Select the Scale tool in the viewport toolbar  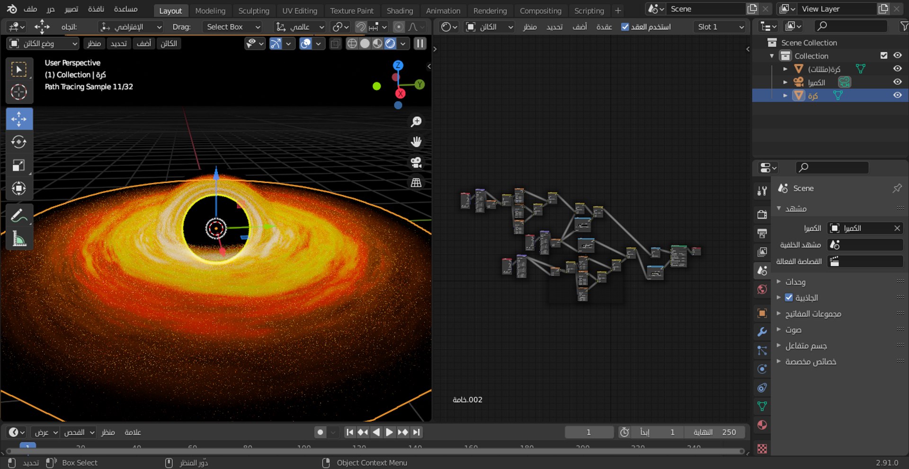pos(19,165)
